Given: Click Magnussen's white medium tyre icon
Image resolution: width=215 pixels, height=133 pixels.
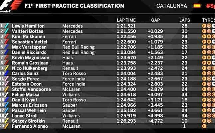Looking at the screenshot, I should pos(213,58).
